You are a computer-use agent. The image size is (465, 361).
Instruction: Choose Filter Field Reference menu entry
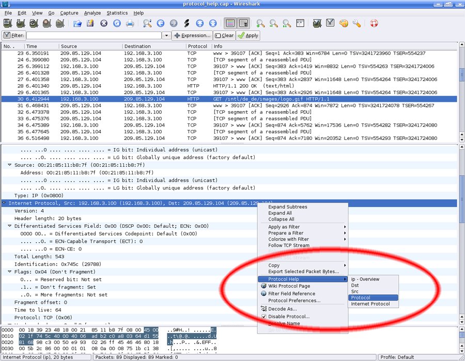click(x=302, y=293)
